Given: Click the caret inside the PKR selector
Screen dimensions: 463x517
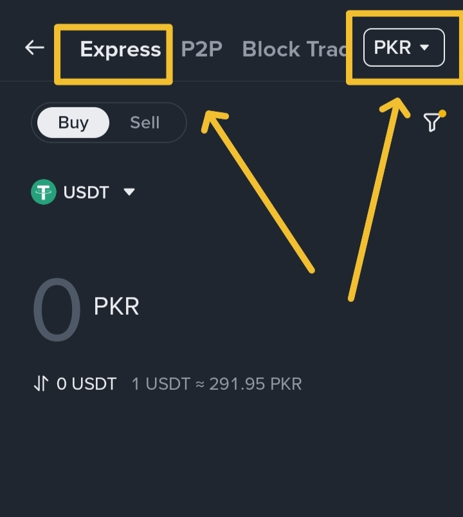Looking at the screenshot, I should [x=424, y=48].
